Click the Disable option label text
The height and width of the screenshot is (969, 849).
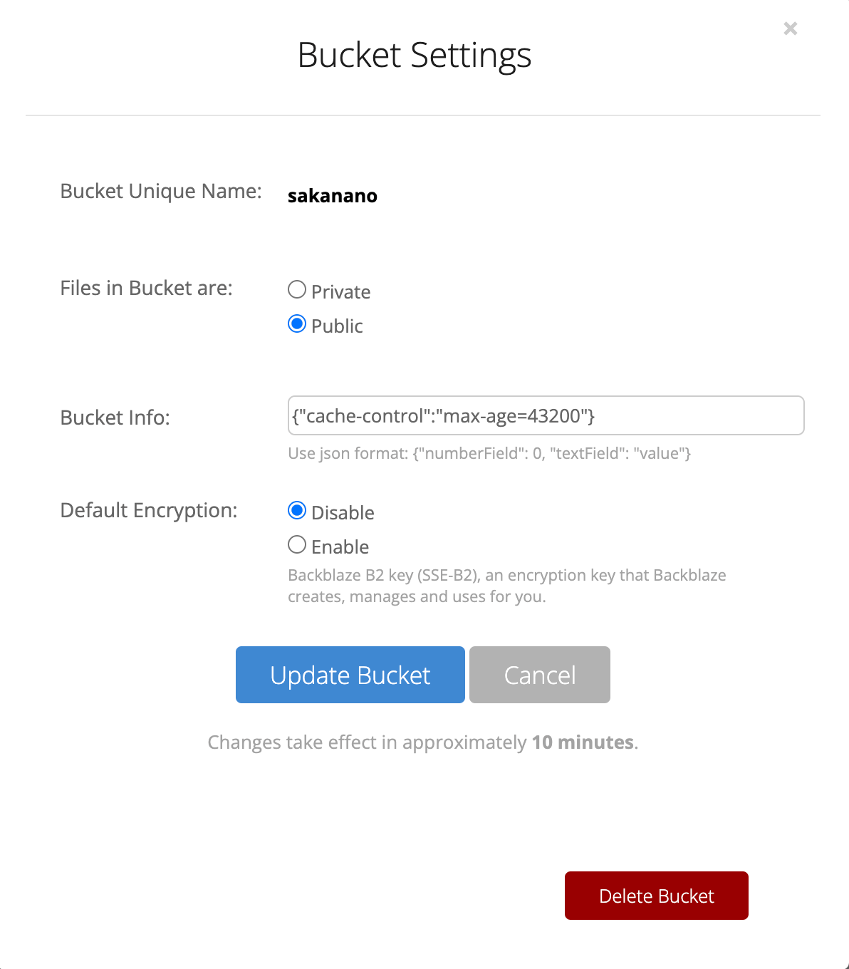click(343, 513)
